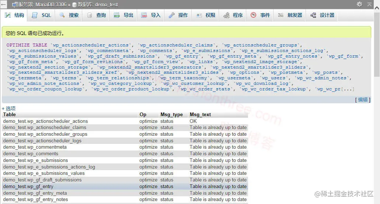
Task: Select row demo_test.wp_gf_entry_meta
Action: (x=125, y=193)
